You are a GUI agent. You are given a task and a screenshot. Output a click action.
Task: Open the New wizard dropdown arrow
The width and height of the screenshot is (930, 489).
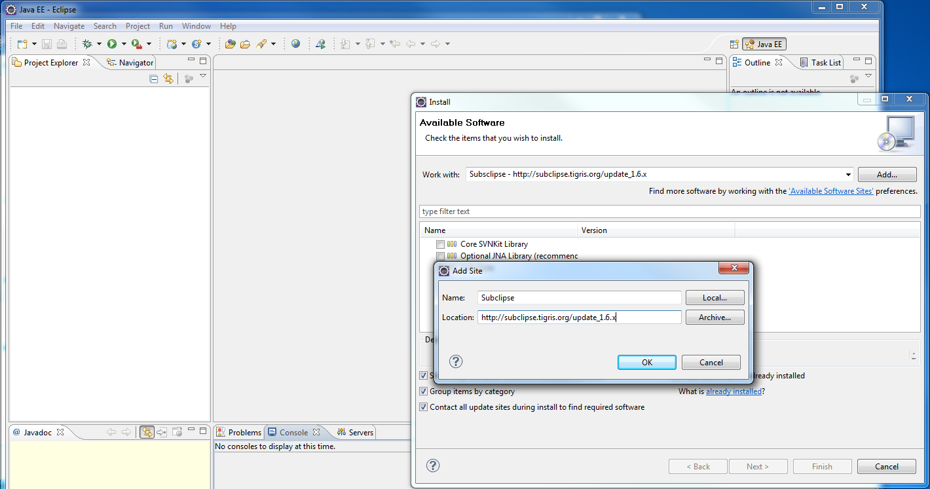click(x=34, y=44)
